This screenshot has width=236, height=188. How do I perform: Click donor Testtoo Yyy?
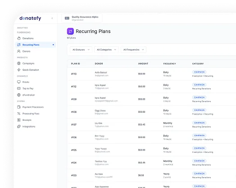click(x=101, y=161)
